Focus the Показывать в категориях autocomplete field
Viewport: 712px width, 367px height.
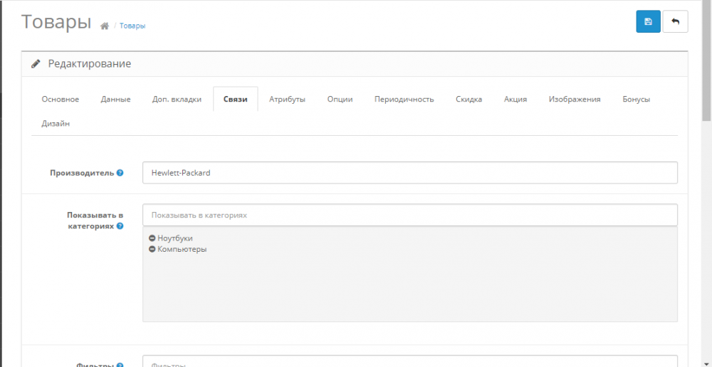409,215
